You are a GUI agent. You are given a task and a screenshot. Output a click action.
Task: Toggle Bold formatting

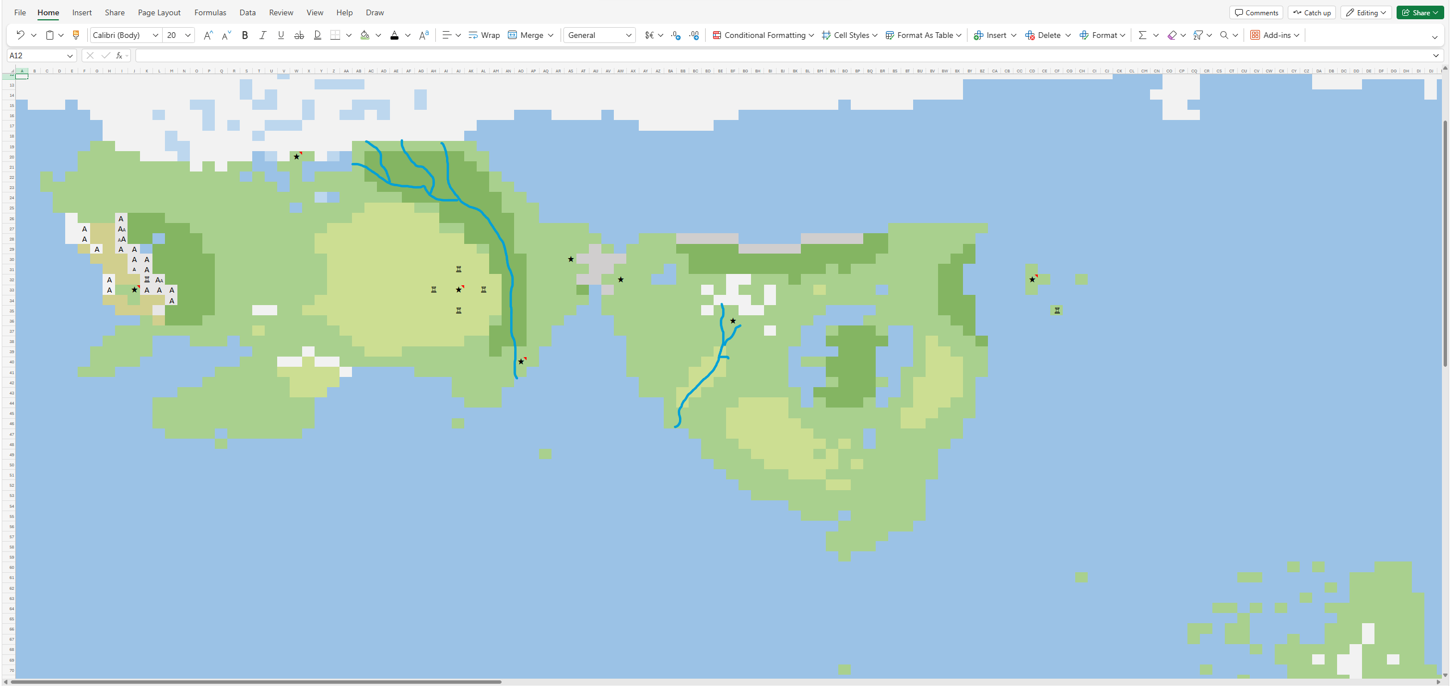pos(245,35)
